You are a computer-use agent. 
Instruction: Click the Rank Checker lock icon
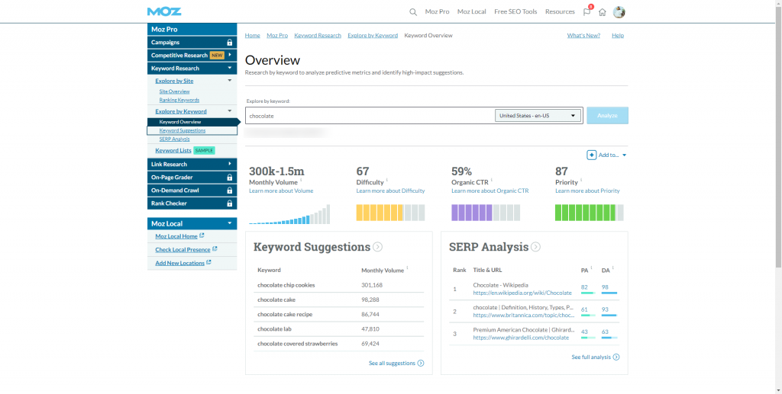[x=229, y=203]
